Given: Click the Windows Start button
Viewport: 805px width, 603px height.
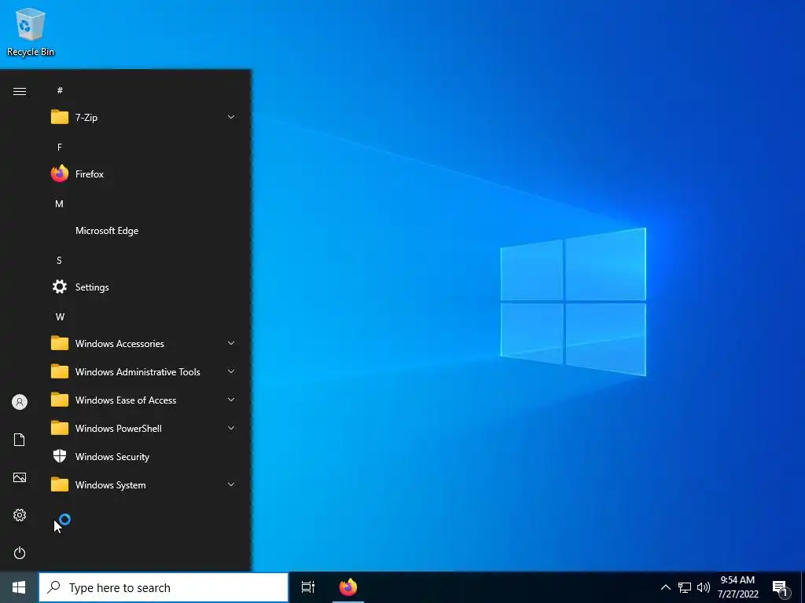Looking at the screenshot, I should [x=19, y=587].
